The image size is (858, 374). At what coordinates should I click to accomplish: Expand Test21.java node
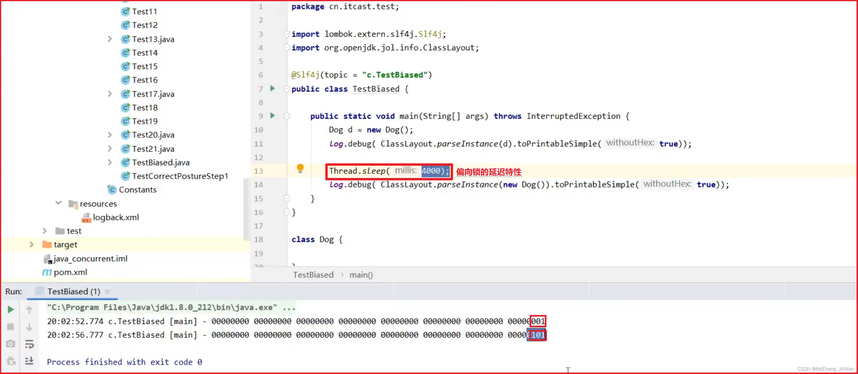pyautogui.click(x=110, y=149)
